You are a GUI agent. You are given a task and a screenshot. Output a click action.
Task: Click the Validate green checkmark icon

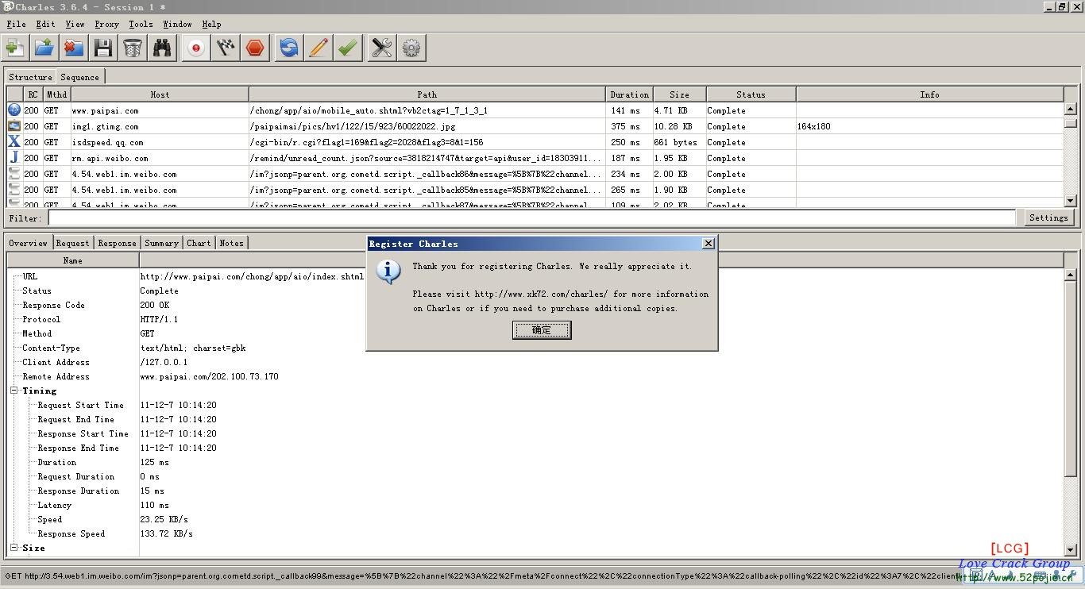[x=348, y=48]
